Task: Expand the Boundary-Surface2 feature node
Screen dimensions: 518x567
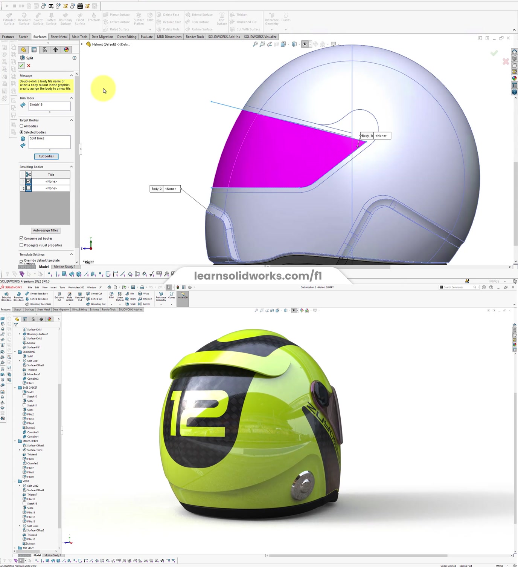Action: click(x=20, y=334)
